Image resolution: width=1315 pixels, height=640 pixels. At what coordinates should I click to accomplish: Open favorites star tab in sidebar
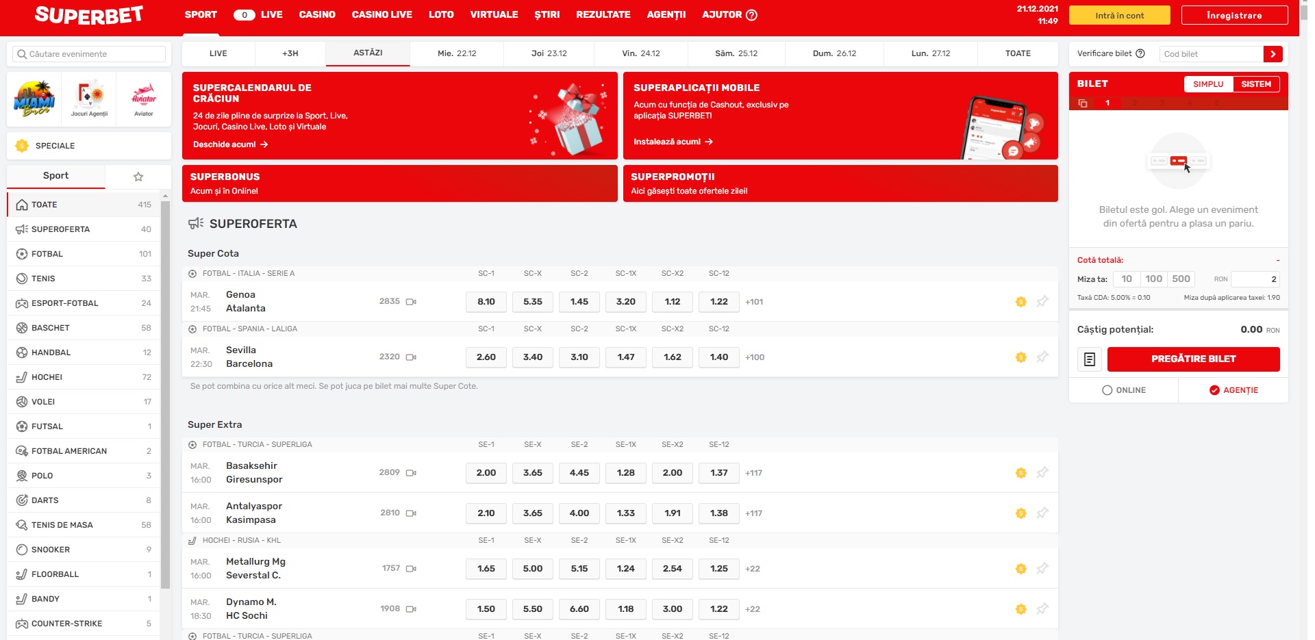(138, 177)
